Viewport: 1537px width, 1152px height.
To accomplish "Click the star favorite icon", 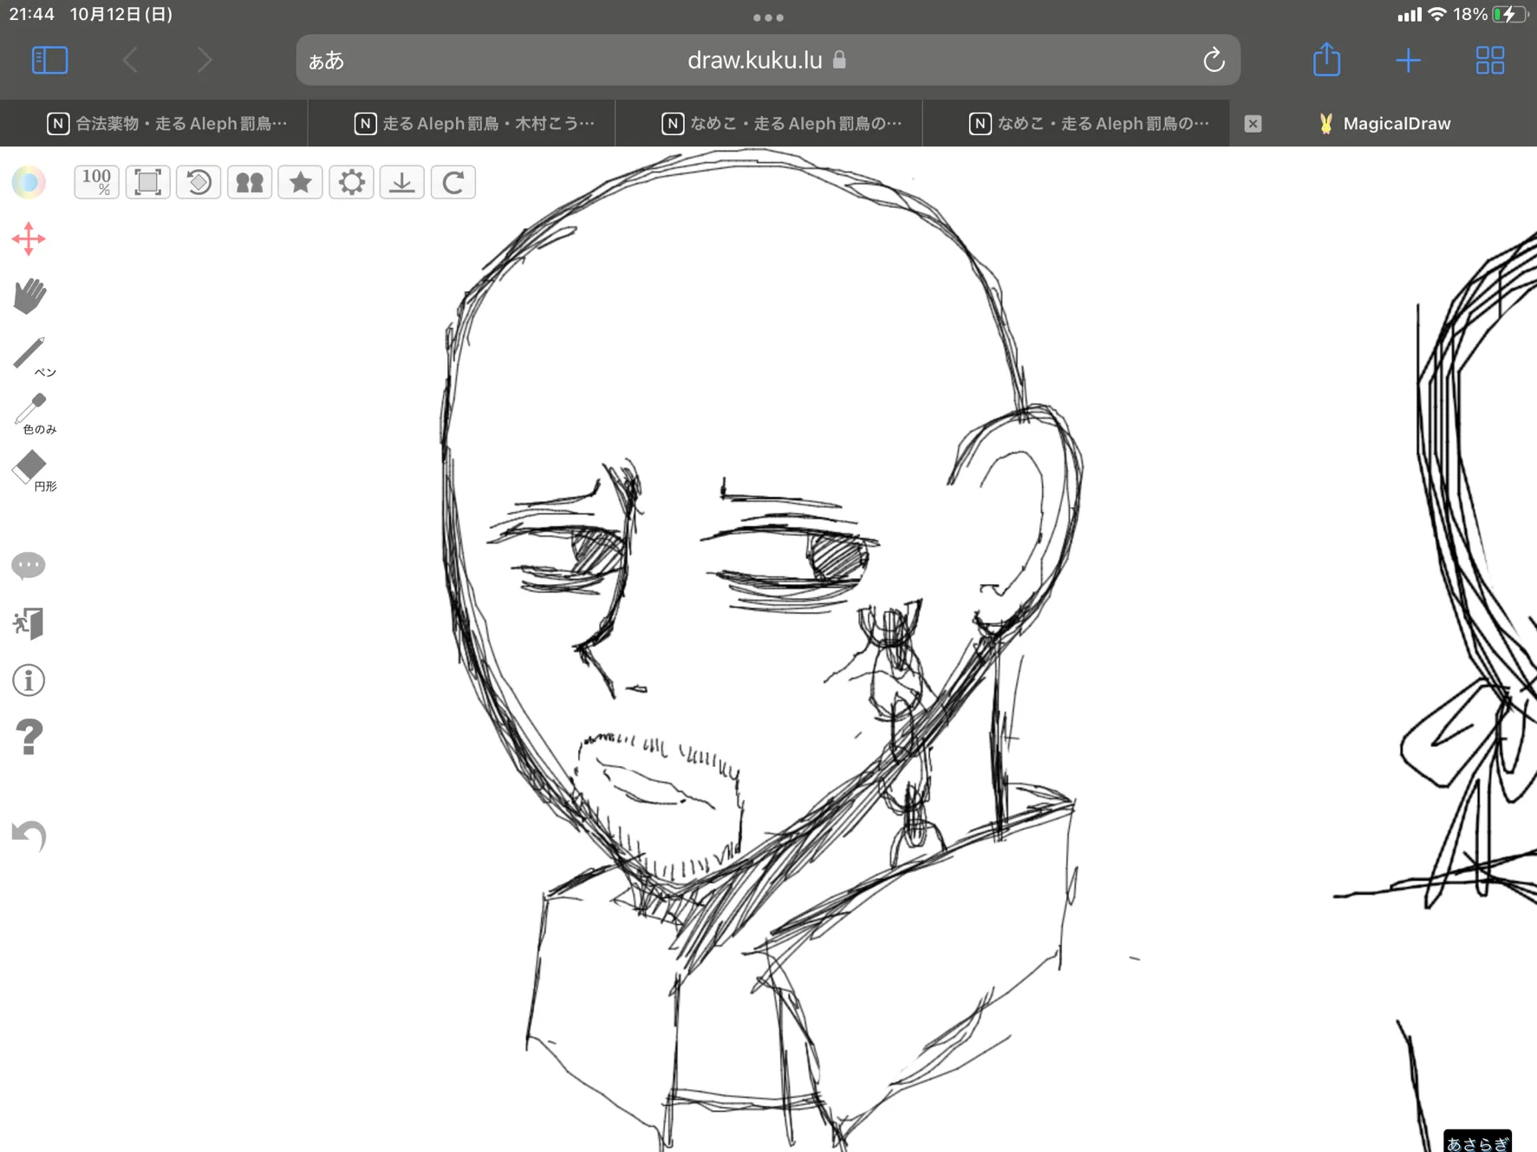I will click(300, 182).
